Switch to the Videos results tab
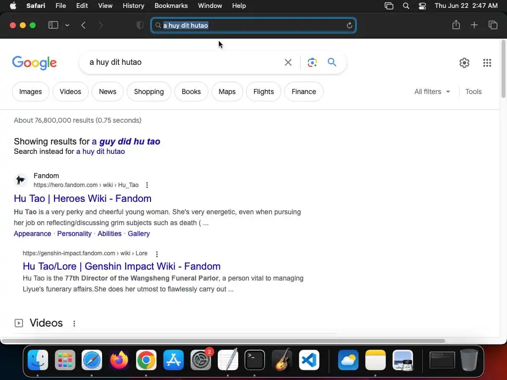The width and height of the screenshot is (507, 380). 70,92
